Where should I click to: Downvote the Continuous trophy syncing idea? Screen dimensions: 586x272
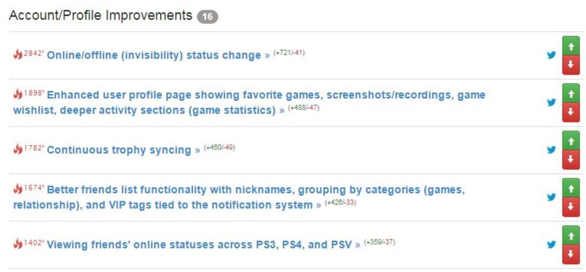[571, 159]
